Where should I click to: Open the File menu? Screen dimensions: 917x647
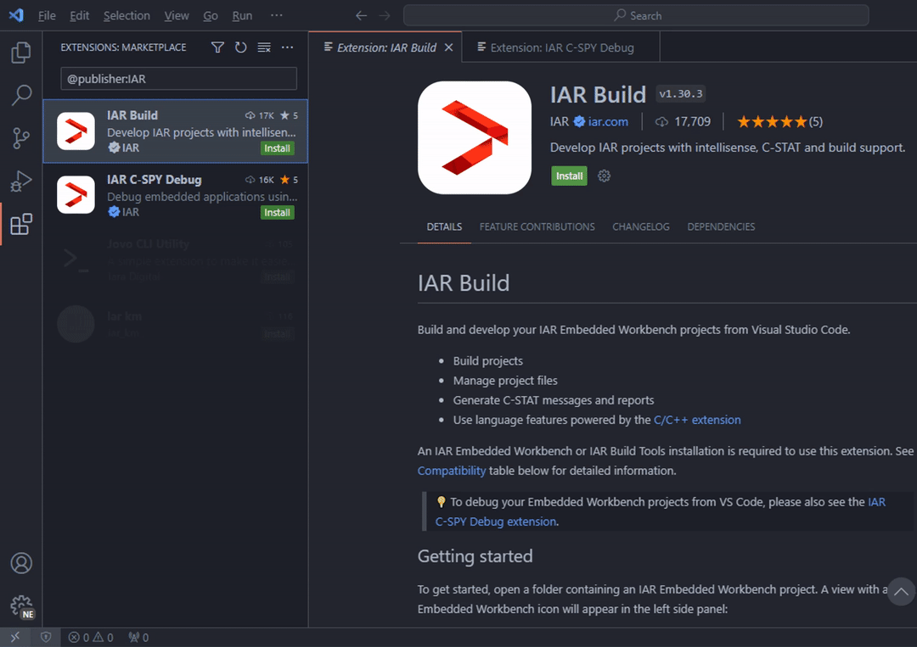pos(47,16)
